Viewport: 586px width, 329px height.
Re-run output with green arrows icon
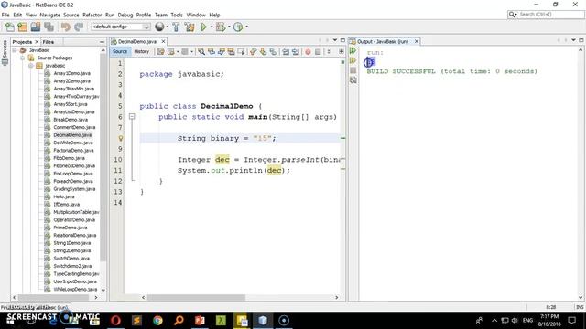coord(353,51)
